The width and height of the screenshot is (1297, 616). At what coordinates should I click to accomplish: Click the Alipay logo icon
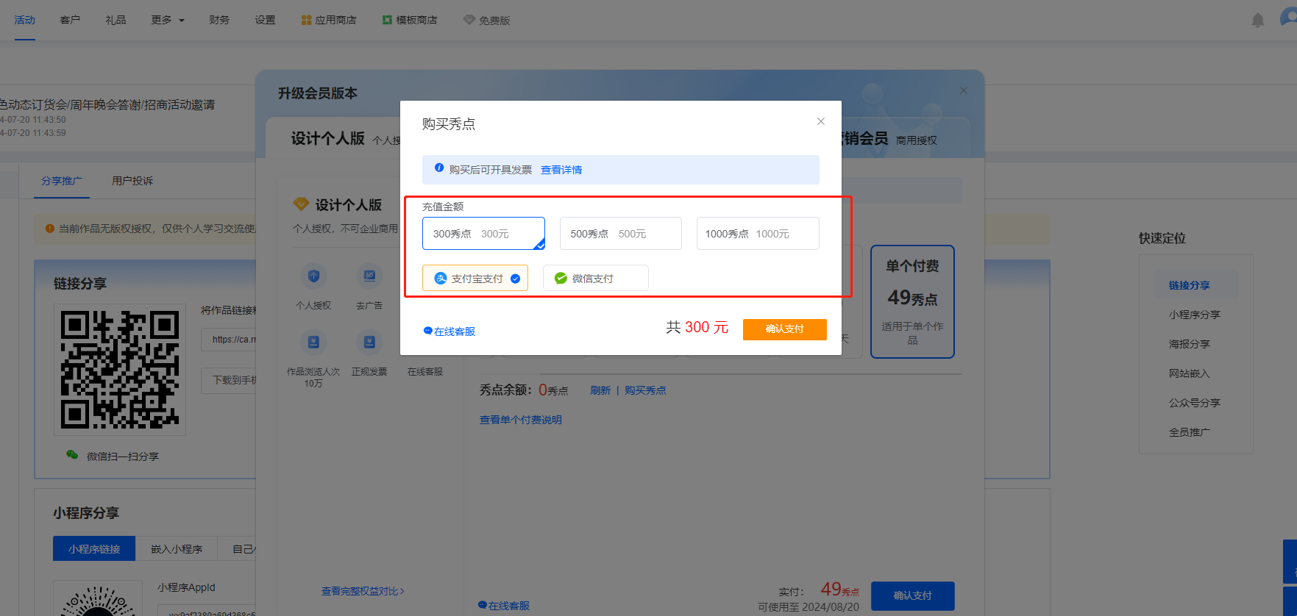[x=441, y=279]
